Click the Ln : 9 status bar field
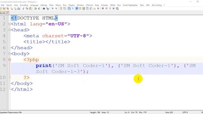 127,112
